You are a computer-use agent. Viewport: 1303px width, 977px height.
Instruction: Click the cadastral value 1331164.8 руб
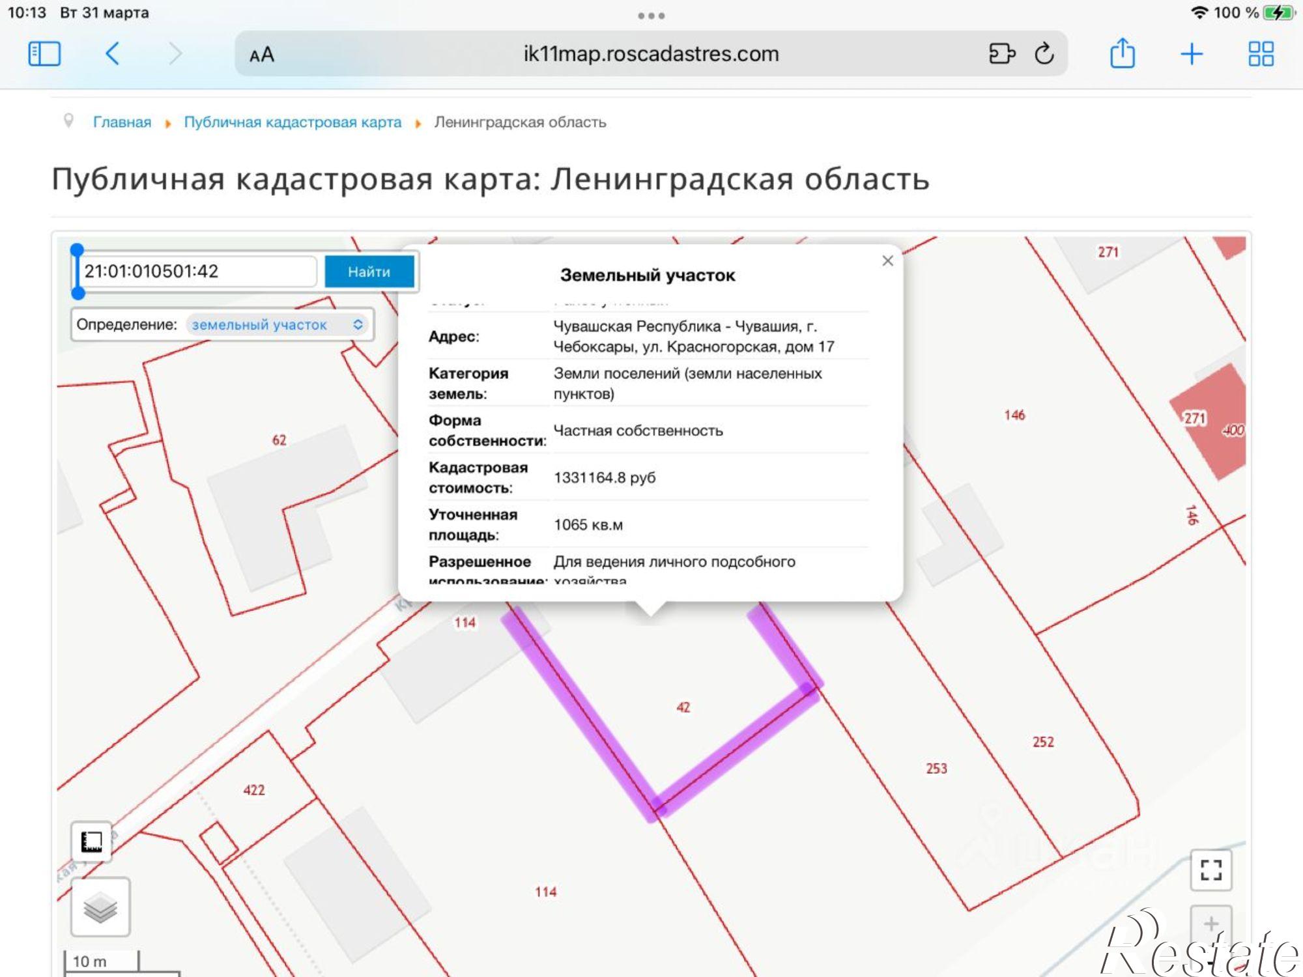coord(605,477)
